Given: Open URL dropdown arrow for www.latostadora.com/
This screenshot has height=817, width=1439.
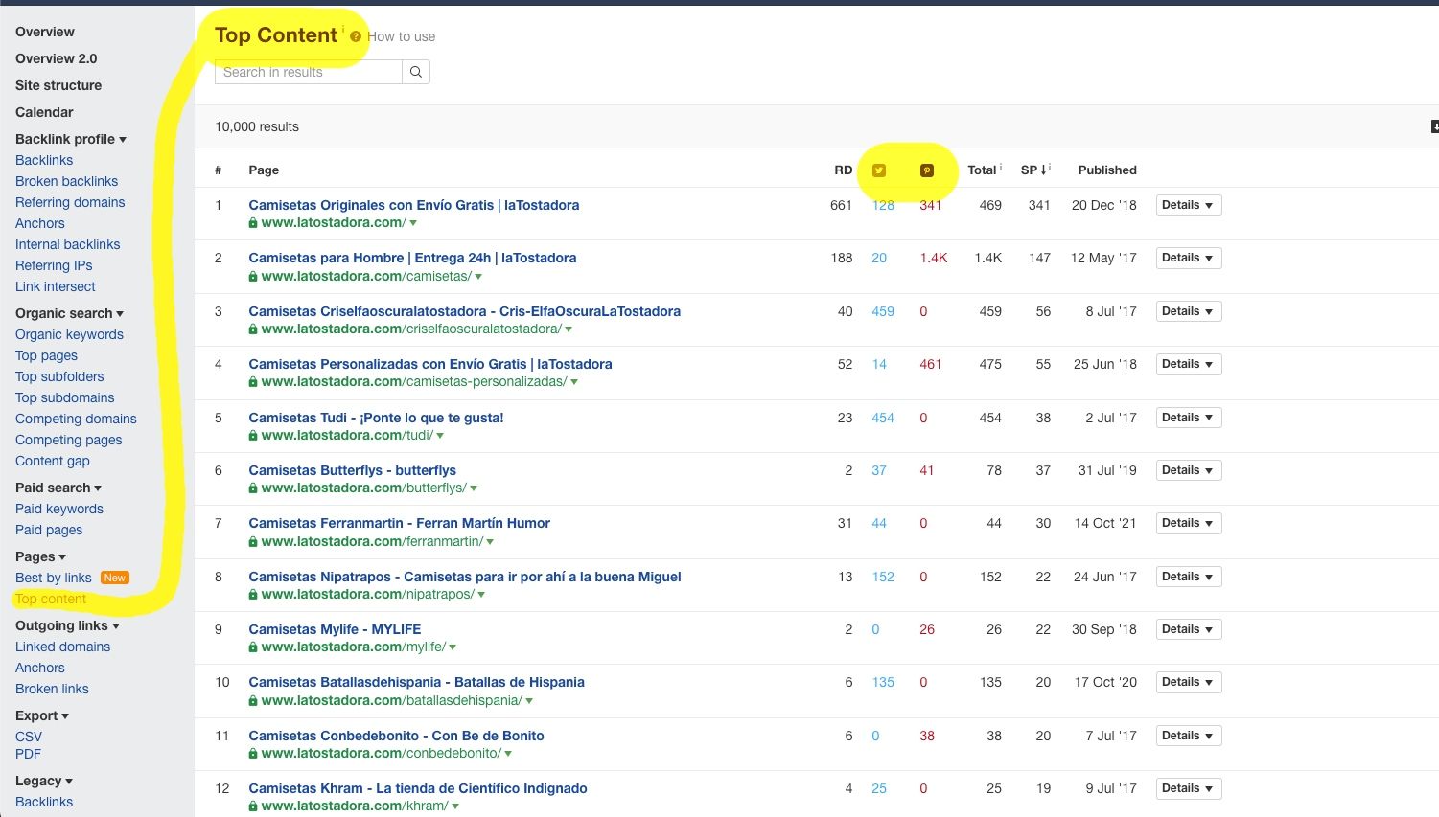Looking at the screenshot, I should click(413, 223).
